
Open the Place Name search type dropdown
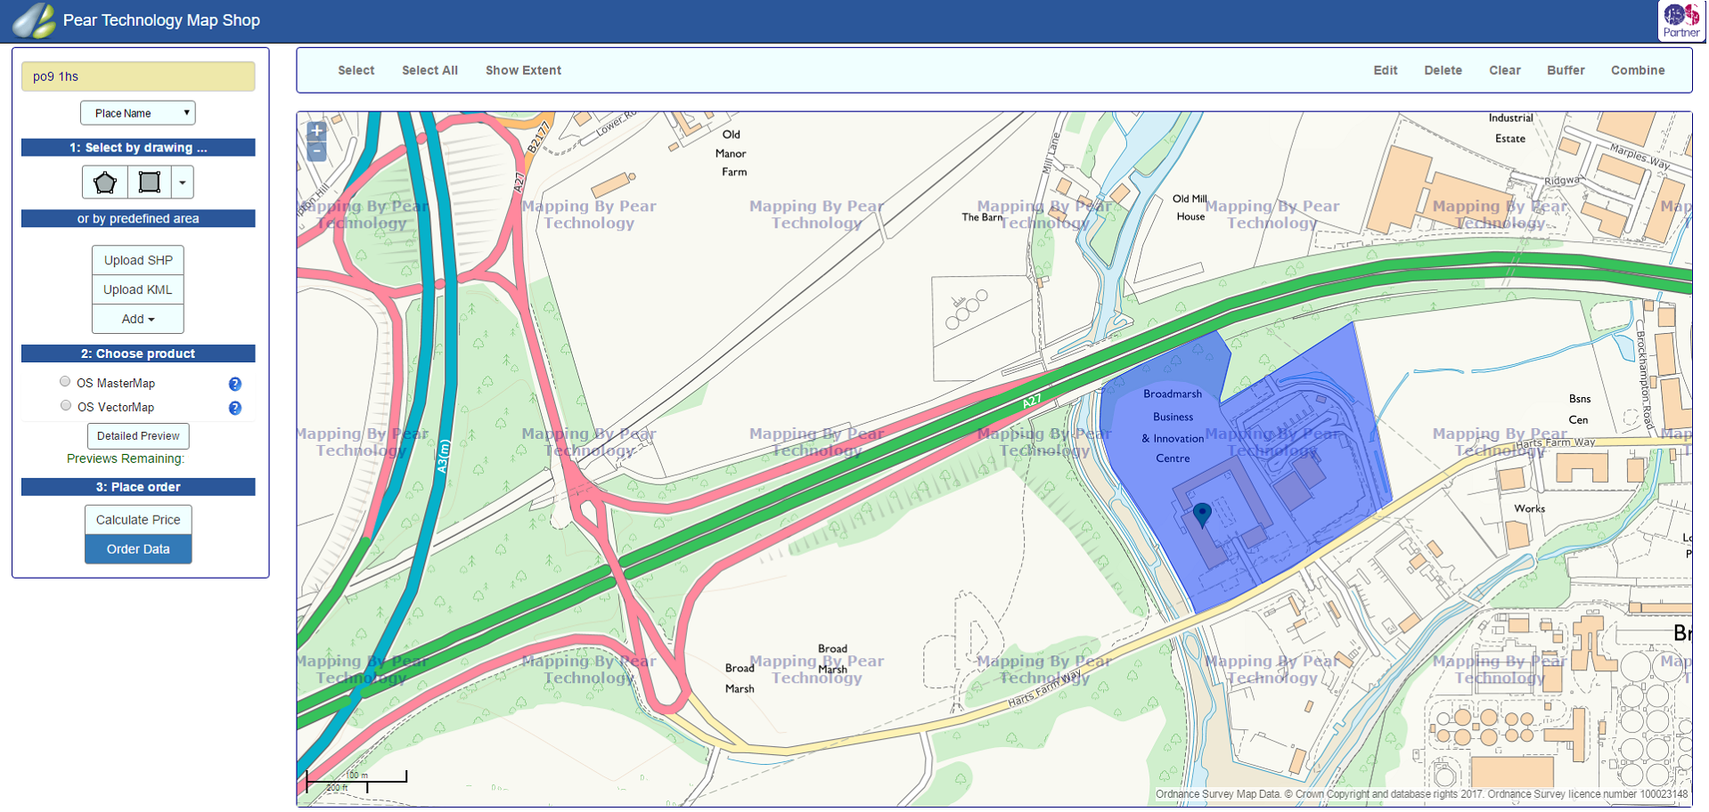pos(138,113)
